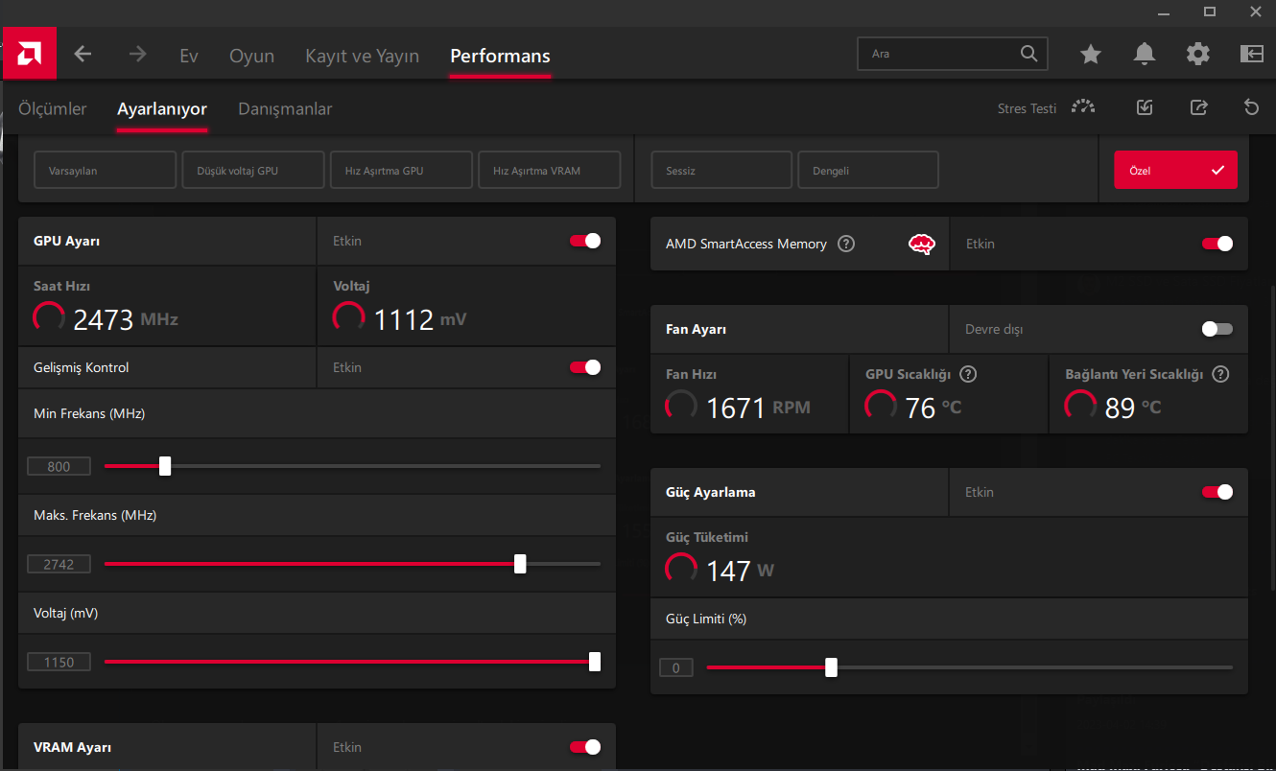Image resolution: width=1276 pixels, height=771 pixels.
Task: Click the search magnifier icon
Action: point(1028,54)
